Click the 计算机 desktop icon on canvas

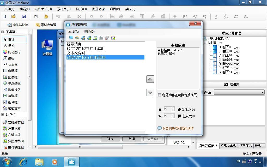[47, 47]
